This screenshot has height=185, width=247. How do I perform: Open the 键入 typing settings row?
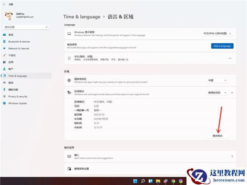click(x=150, y=156)
